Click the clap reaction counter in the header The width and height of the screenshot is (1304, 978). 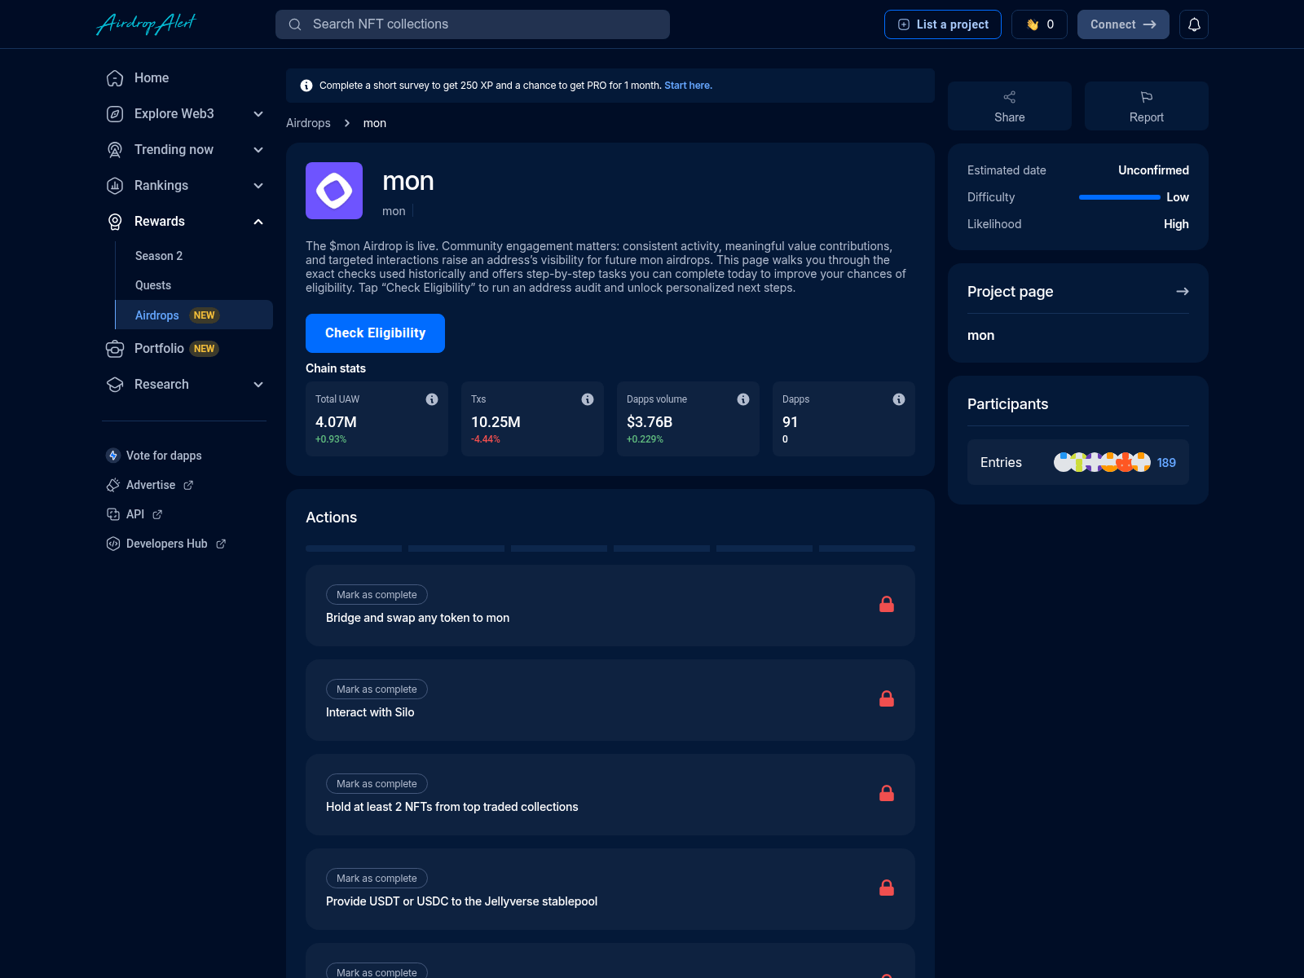pyautogui.click(x=1039, y=24)
